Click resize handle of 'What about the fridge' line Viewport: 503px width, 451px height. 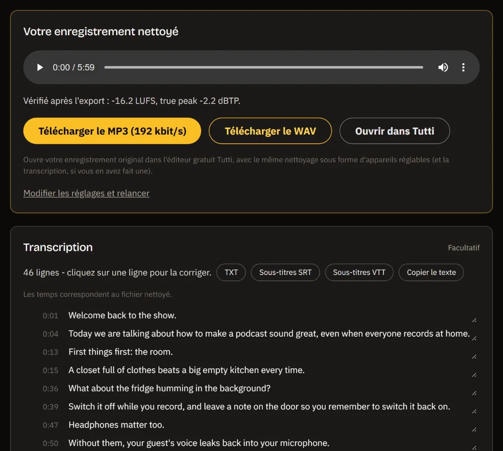(x=474, y=393)
